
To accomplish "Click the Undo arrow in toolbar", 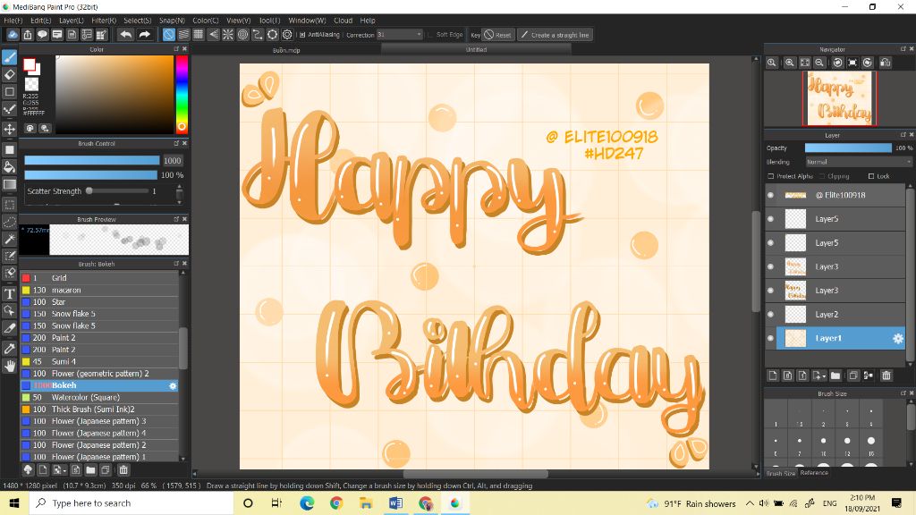I will (125, 35).
